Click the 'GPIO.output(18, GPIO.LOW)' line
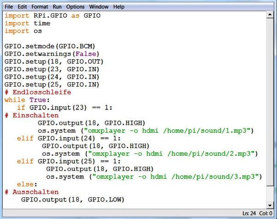The image size is (277, 219). point(72,199)
